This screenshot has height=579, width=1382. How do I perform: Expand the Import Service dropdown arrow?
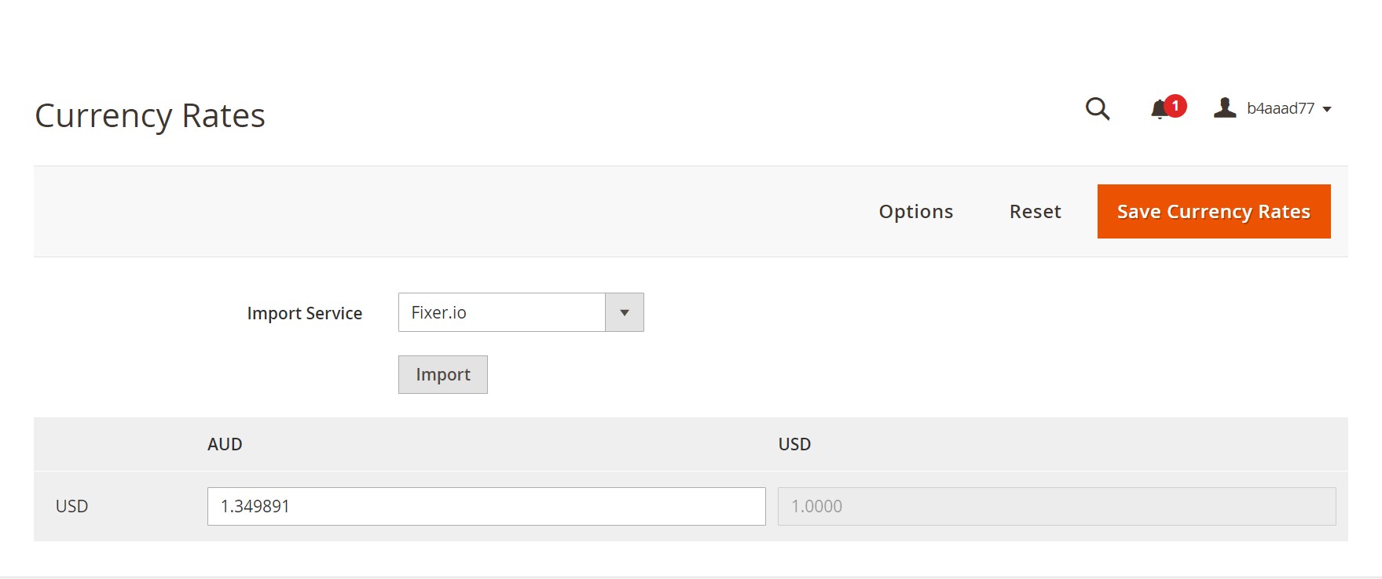click(x=624, y=312)
